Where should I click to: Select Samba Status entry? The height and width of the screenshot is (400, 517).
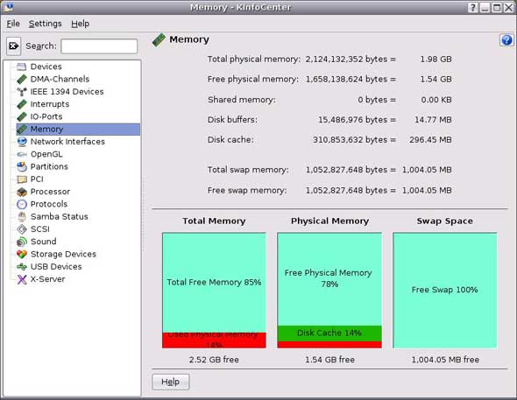pyautogui.click(x=60, y=217)
